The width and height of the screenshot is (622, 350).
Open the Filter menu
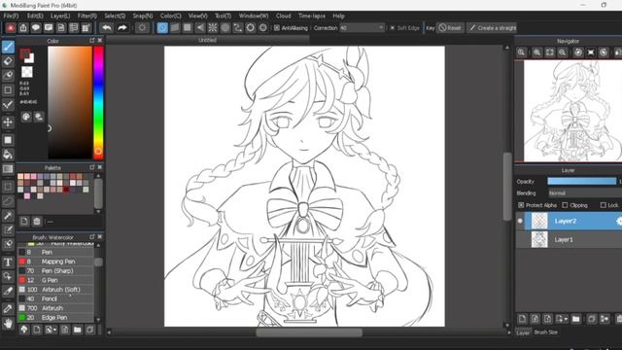(x=87, y=16)
